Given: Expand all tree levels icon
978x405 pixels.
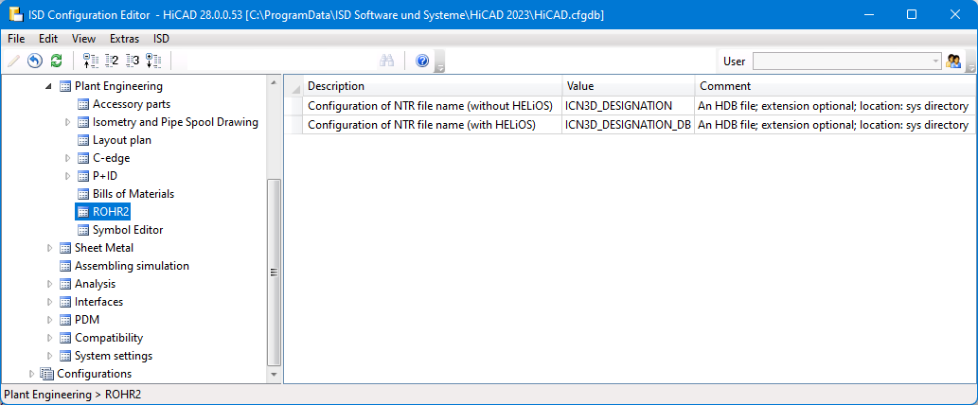Looking at the screenshot, I should tap(153, 62).
